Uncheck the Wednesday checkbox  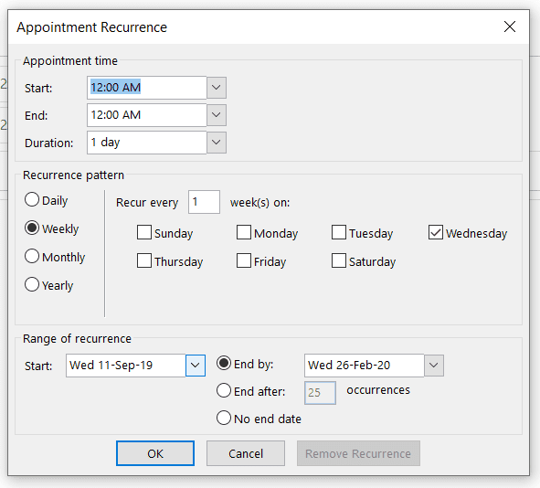(x=436, y=232)
